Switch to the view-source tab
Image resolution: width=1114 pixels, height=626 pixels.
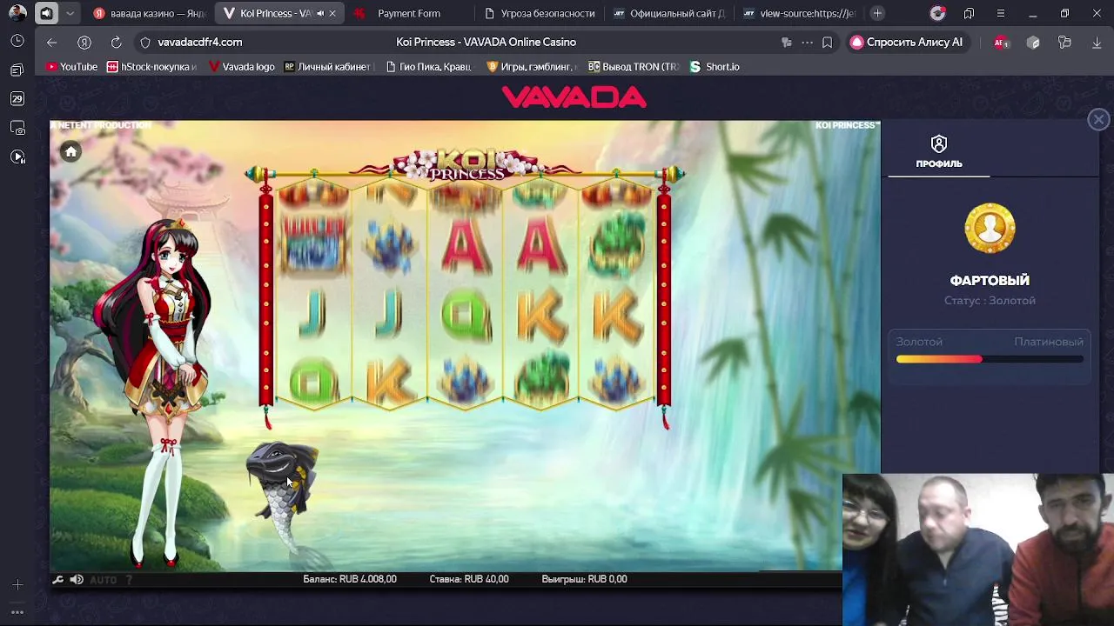click(x=799, y=13)
